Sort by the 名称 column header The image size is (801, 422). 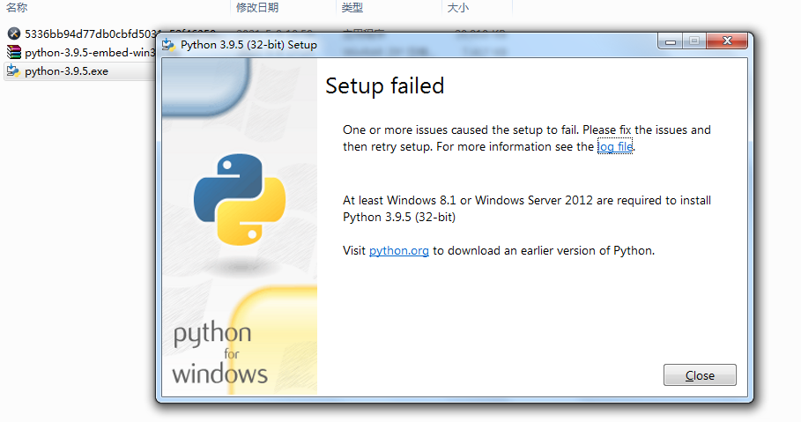click(17, 8)
